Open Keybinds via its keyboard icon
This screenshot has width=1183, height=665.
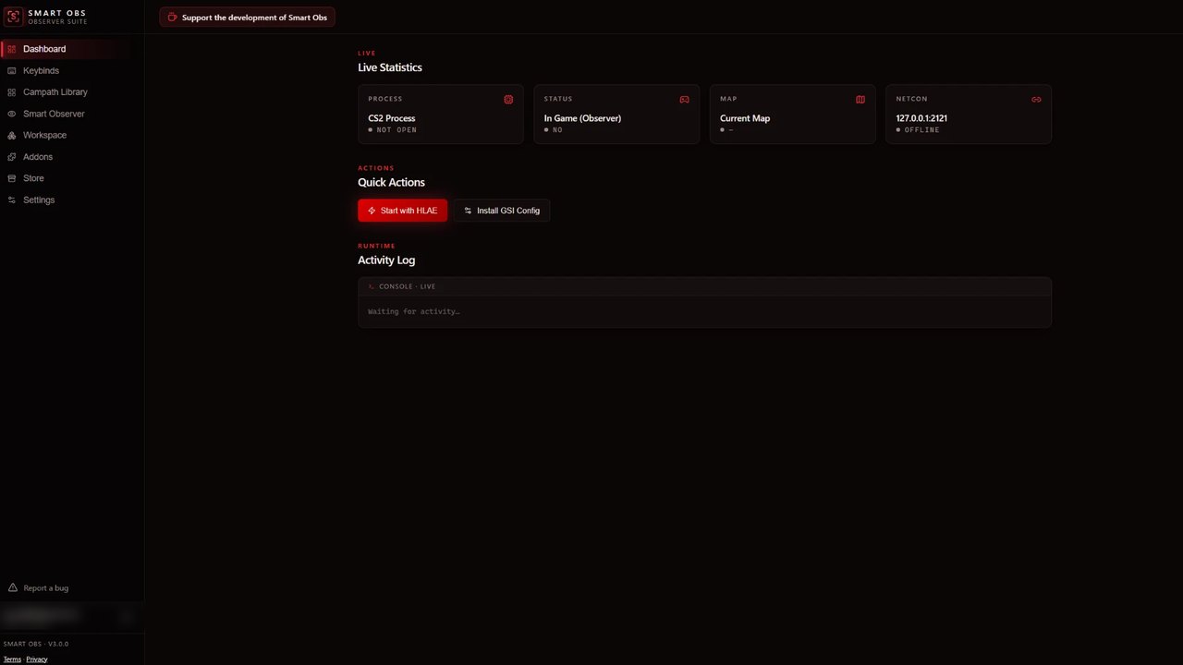(x=12, y=71)
